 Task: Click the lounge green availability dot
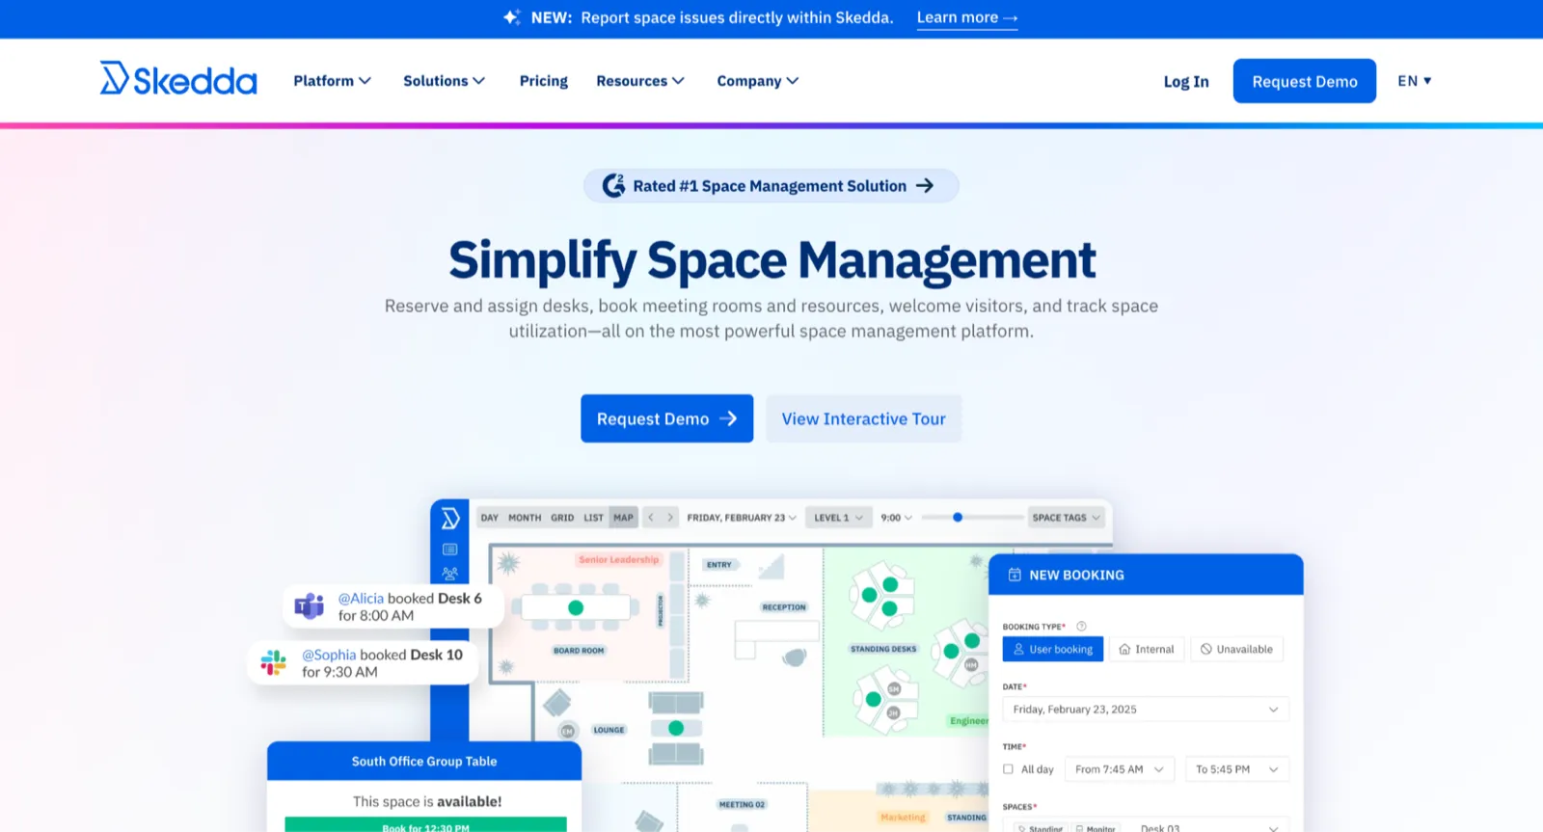(676, 729)
